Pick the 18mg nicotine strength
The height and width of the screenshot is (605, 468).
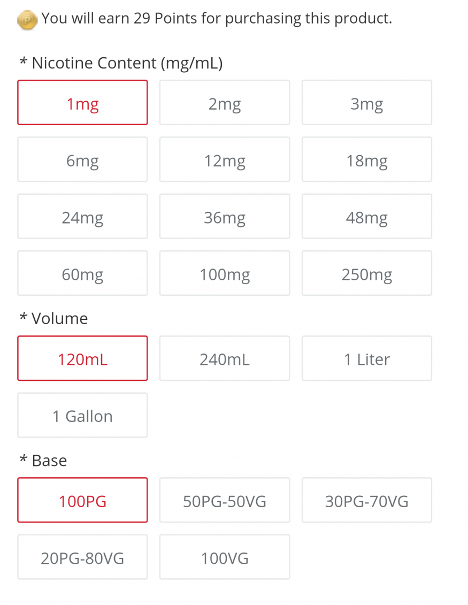tap(367, 159)
